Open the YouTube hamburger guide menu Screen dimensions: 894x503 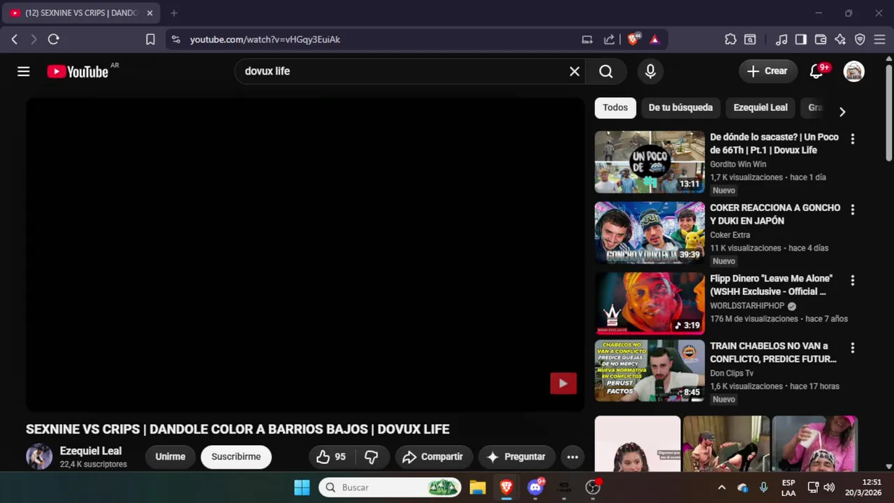click(x=24, y=71)
